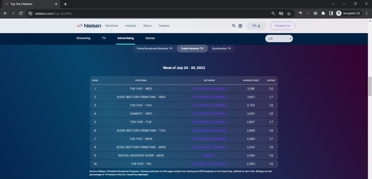Click FOX NEWS CHANNEL for HANNITY - WED

pyautogui.click(x=210, y=114)
